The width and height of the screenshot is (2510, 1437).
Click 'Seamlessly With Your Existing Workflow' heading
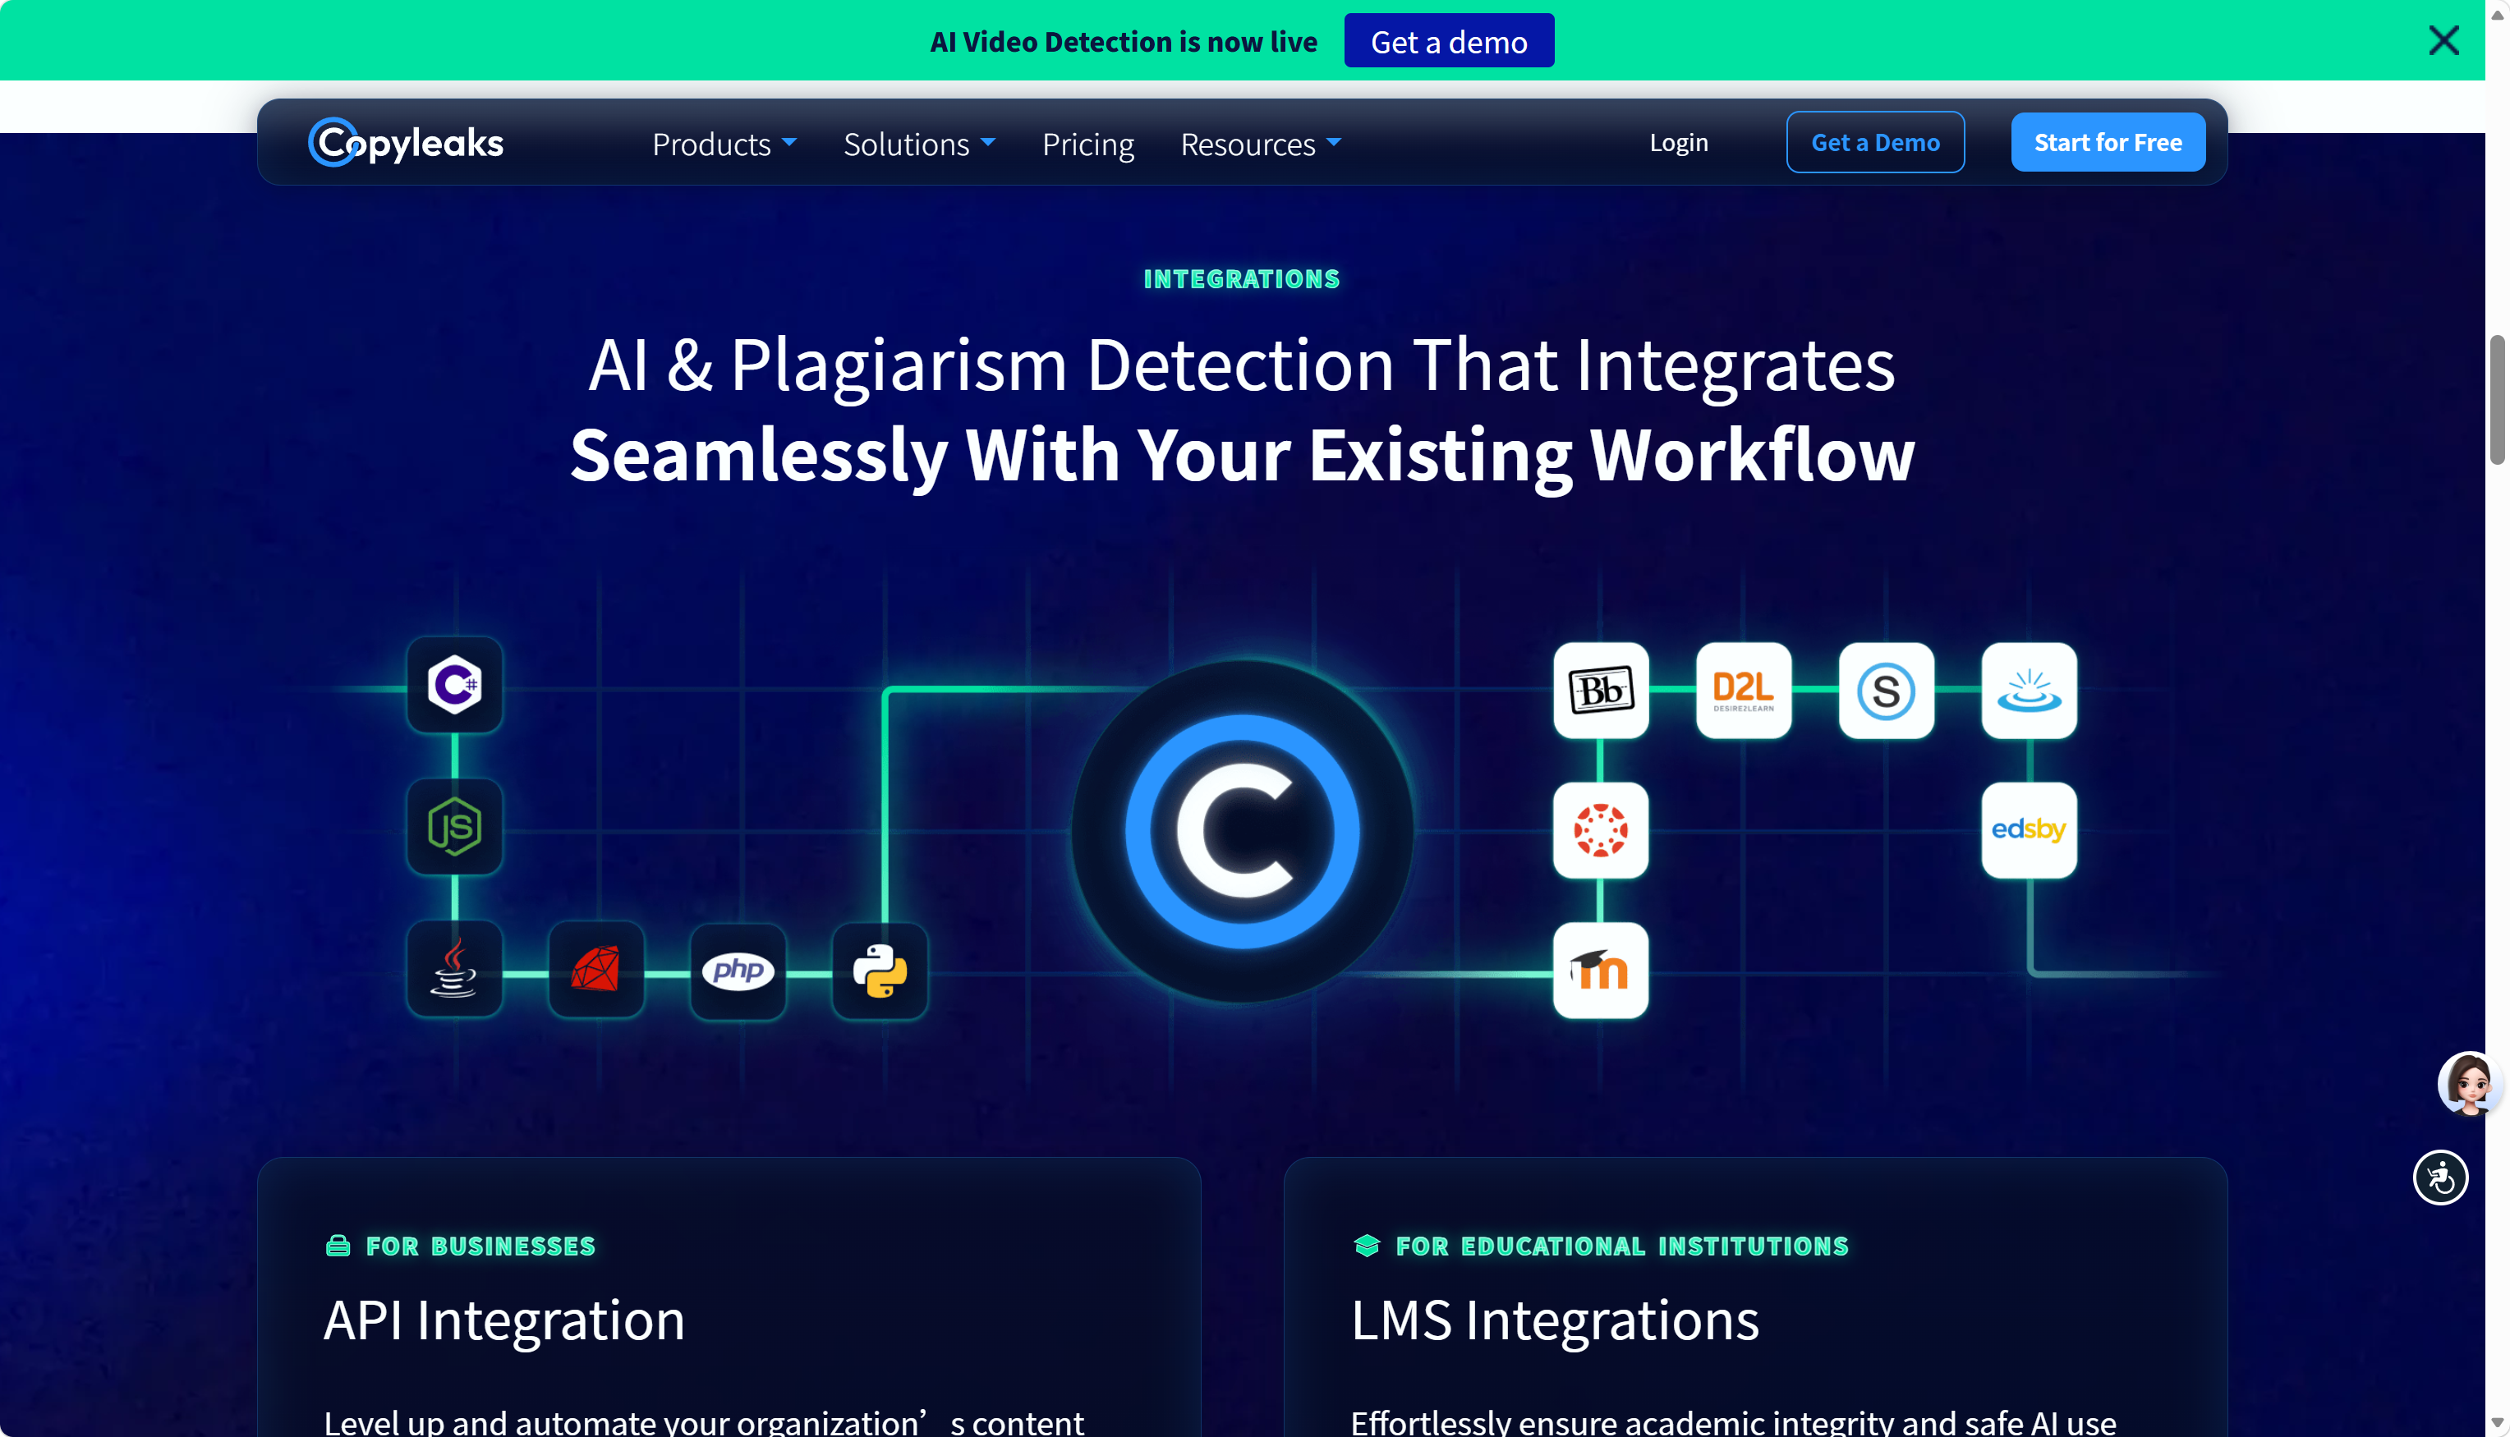coord(1243,455)
